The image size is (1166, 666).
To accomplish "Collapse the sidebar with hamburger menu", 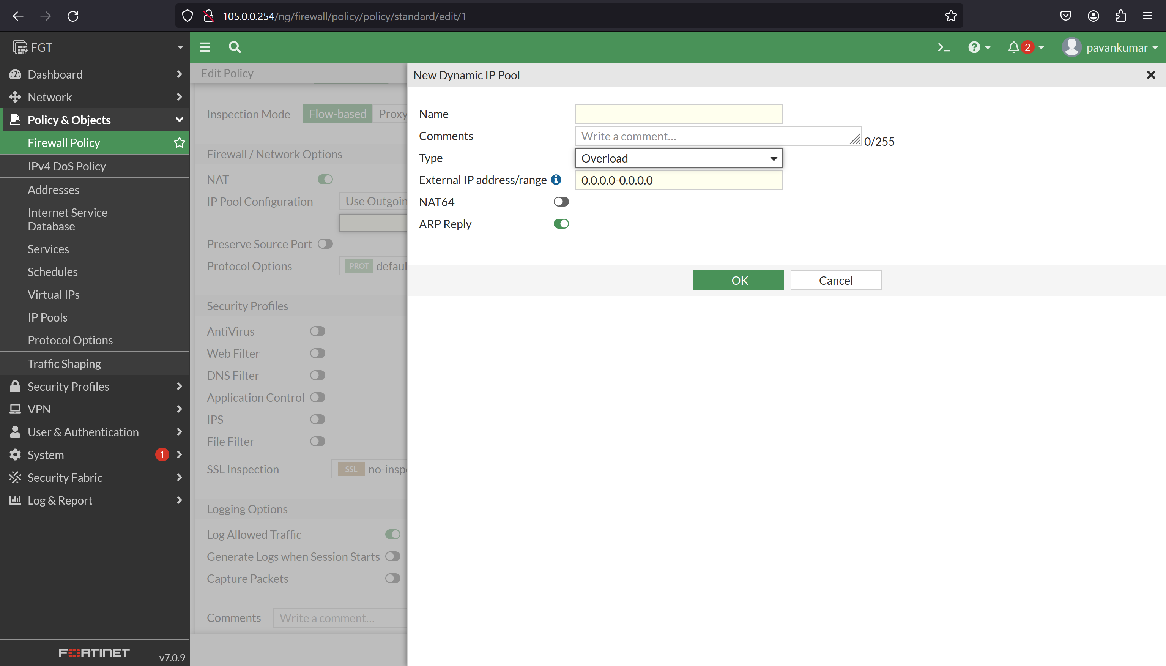I will coord(205,47).
